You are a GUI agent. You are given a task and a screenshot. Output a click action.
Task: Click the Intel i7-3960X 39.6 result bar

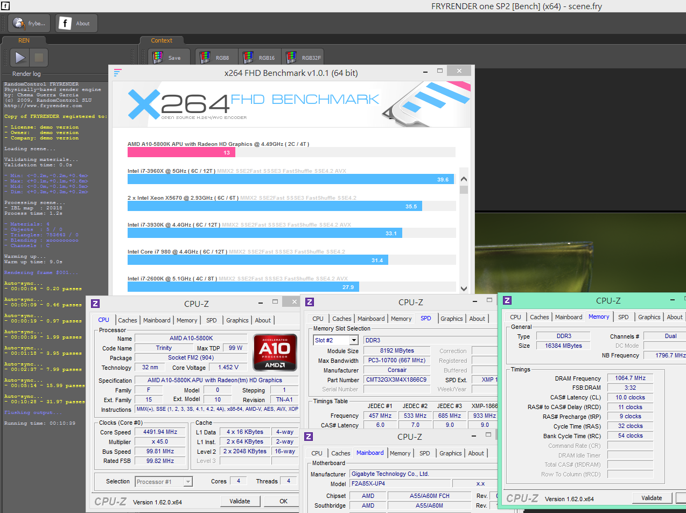(291, 179)
